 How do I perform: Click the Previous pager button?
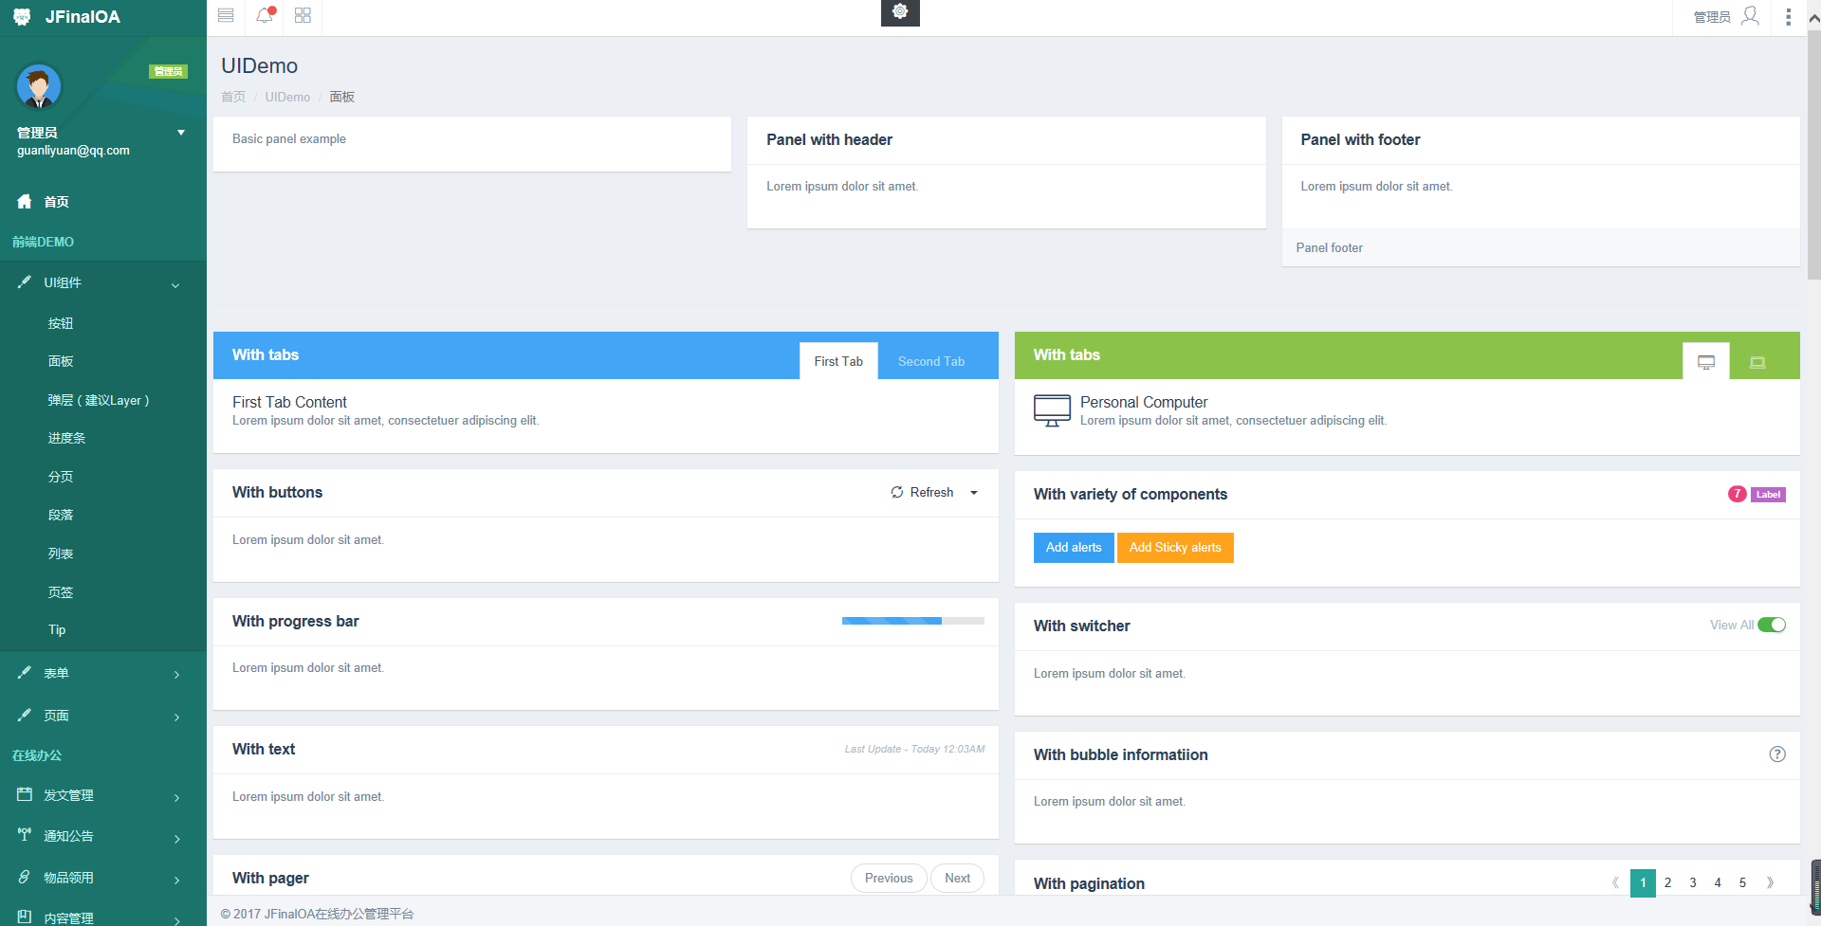[889, 878]
